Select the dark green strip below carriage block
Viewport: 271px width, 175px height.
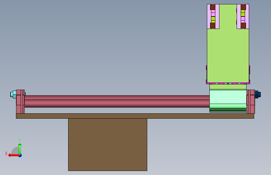coord(228,110)
